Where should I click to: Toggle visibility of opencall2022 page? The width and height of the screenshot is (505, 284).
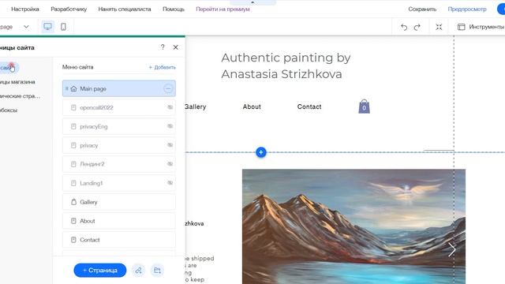(x=170, y=107)
